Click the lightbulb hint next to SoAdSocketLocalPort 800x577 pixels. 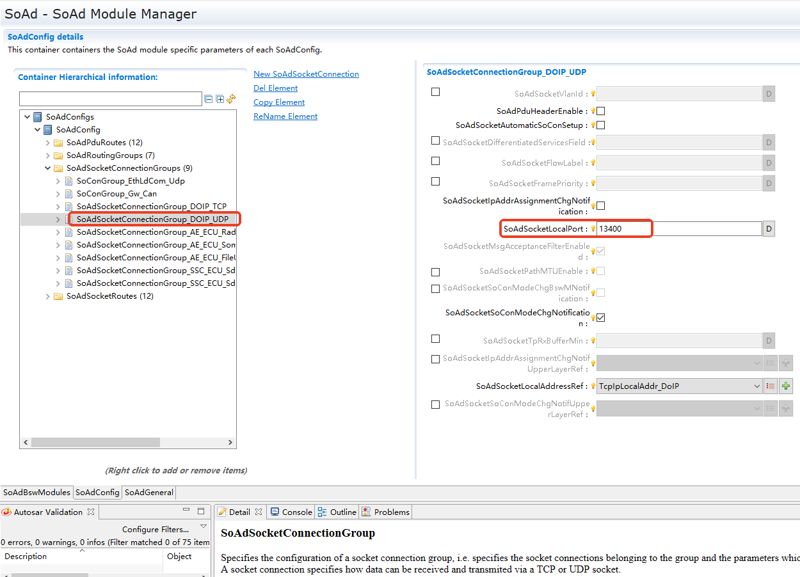click(593, 229)
